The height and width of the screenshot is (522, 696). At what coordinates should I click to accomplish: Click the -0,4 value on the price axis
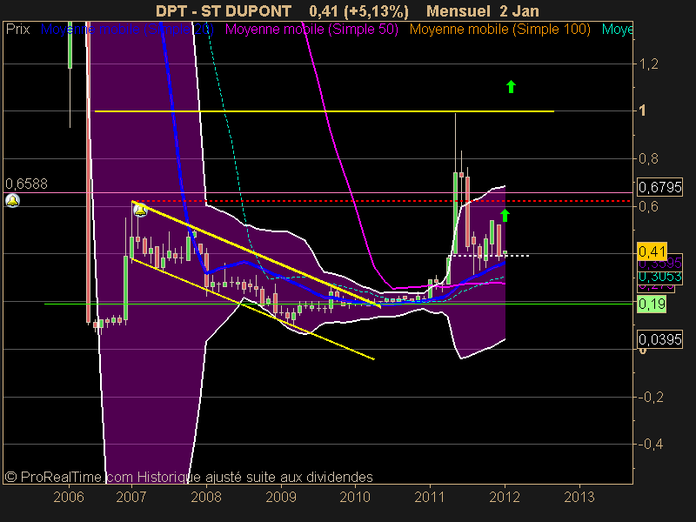(x=650, y=444)
